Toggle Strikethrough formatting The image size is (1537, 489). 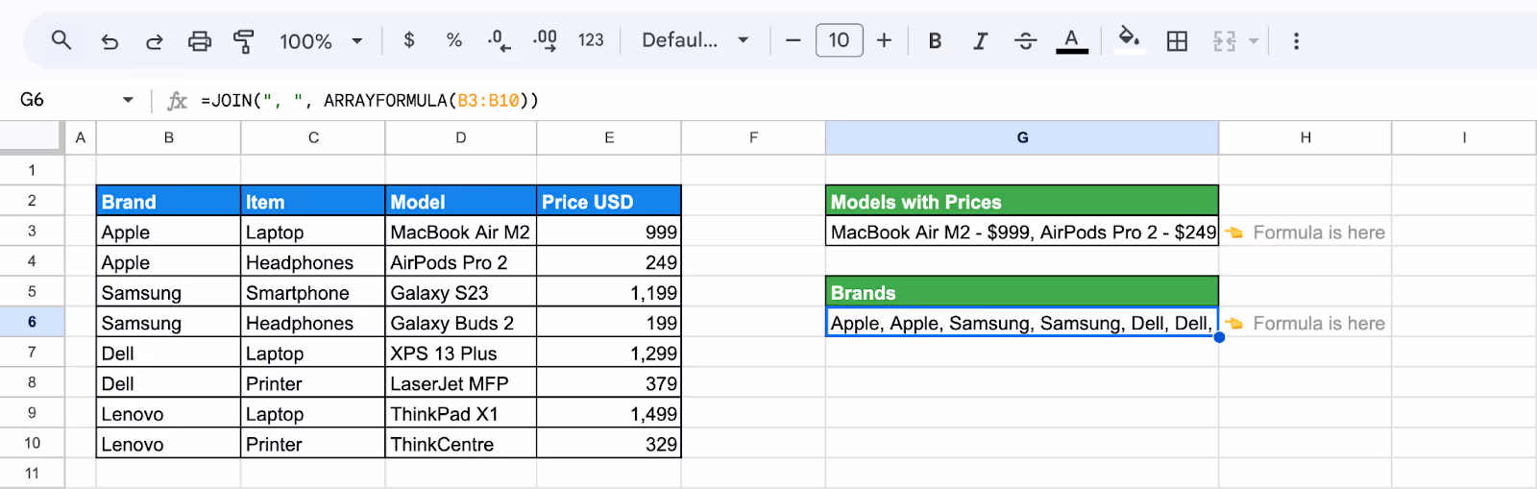click(x=1025, y=40)
